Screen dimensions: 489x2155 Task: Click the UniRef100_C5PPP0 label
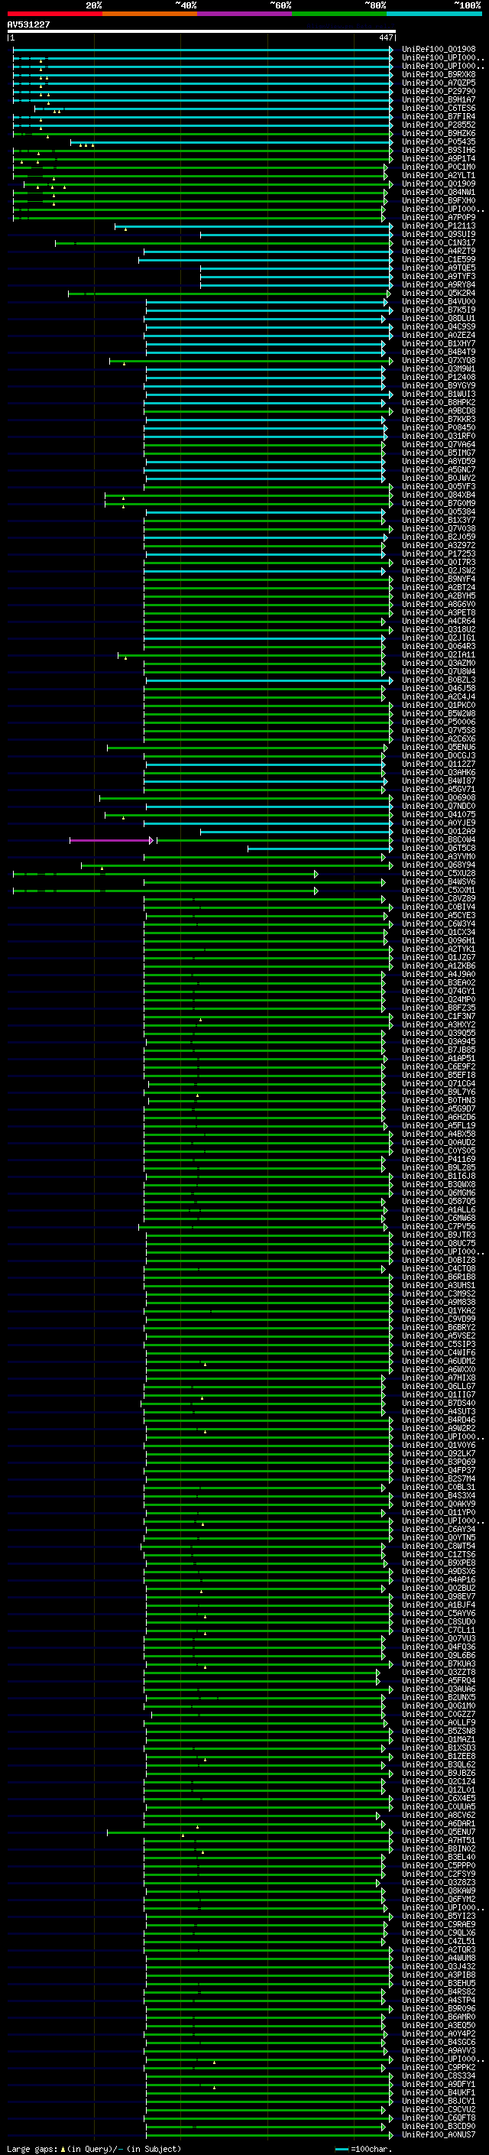438,1865
